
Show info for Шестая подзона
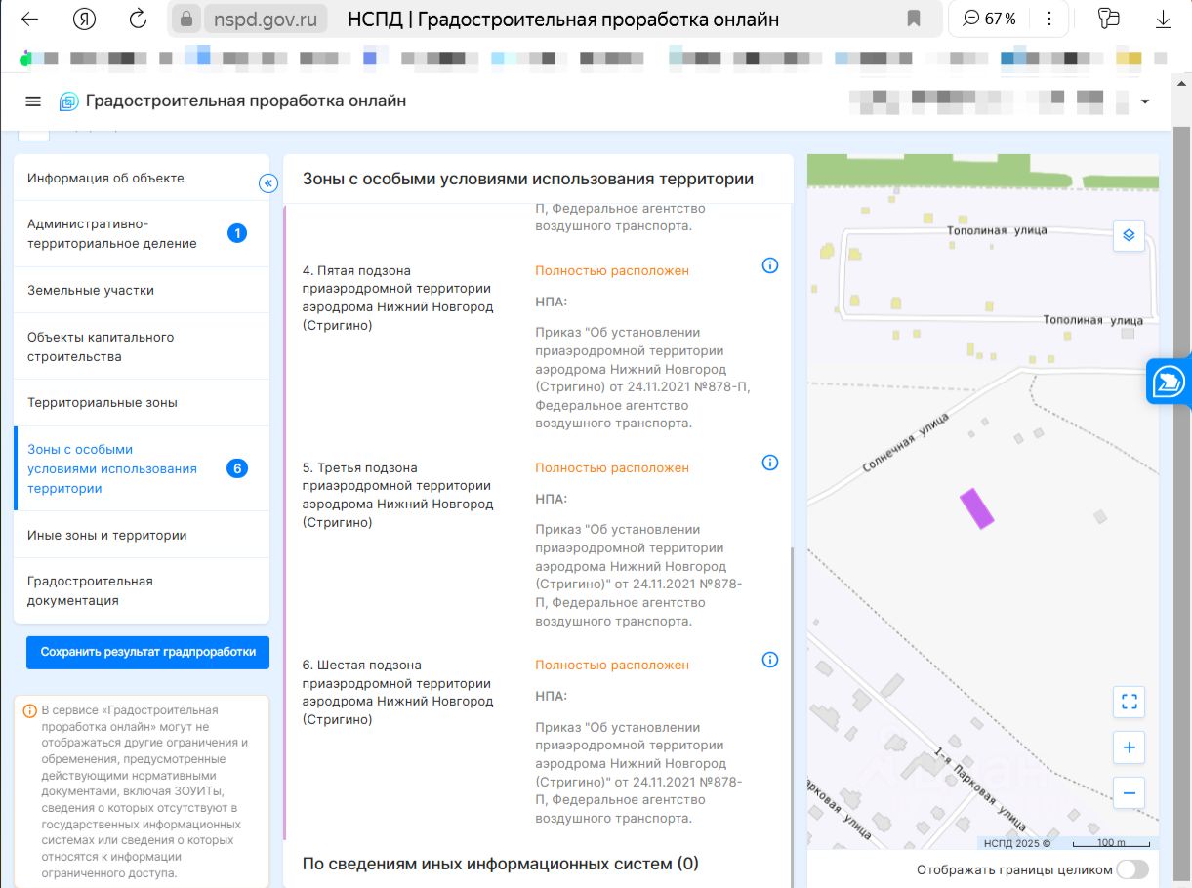(x=770, y=660)
